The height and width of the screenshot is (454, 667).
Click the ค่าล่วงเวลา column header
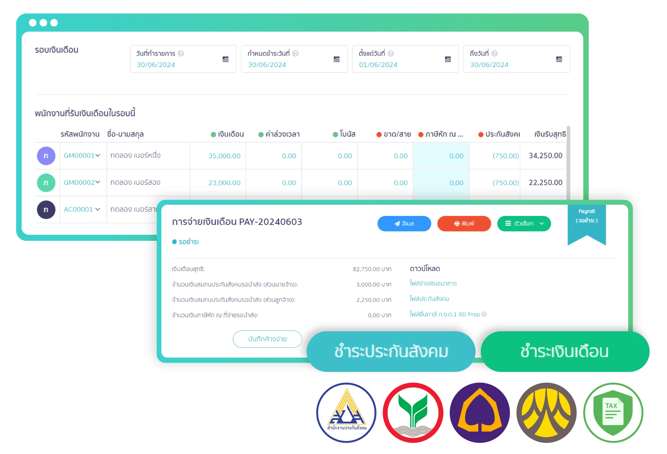(x=279, y=134)
